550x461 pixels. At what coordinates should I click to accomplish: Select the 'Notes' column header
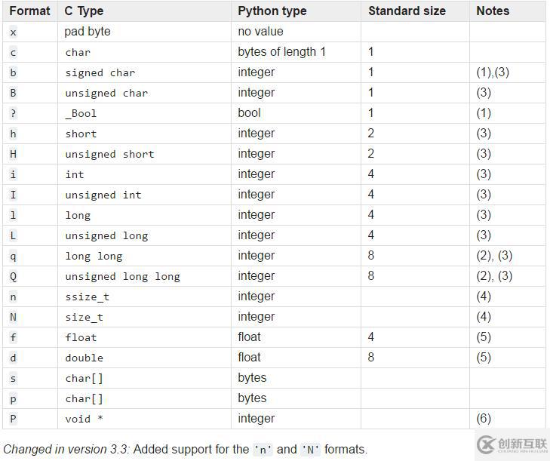pyautogui.click(x=493, y=11)
